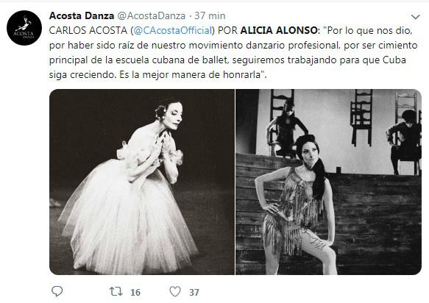This screenshot has width=429, height=303.
Task: Click the Acosta Danza profile avatar
Action: (24, 28)
